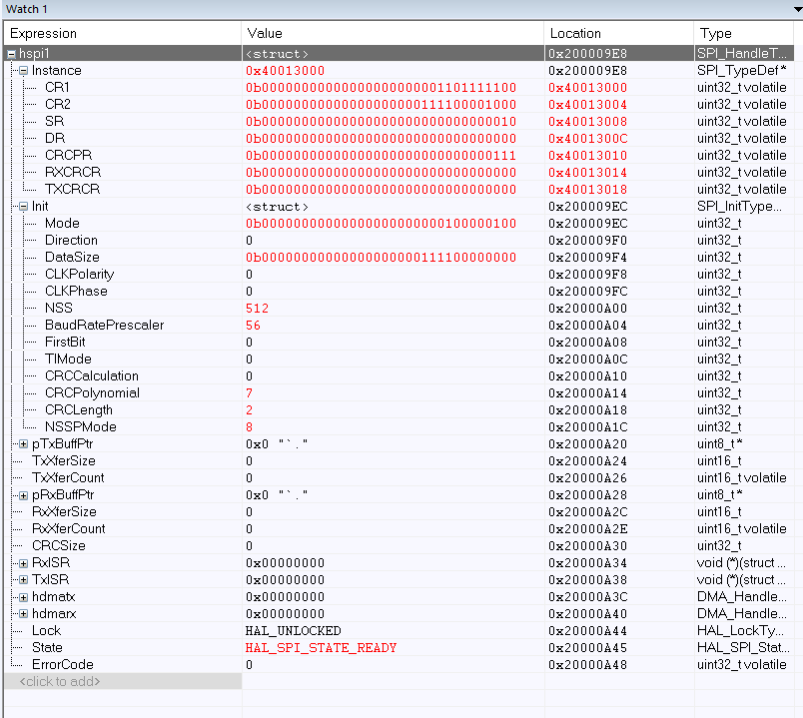
Task: Select the State row
Action: click(399, 648)
